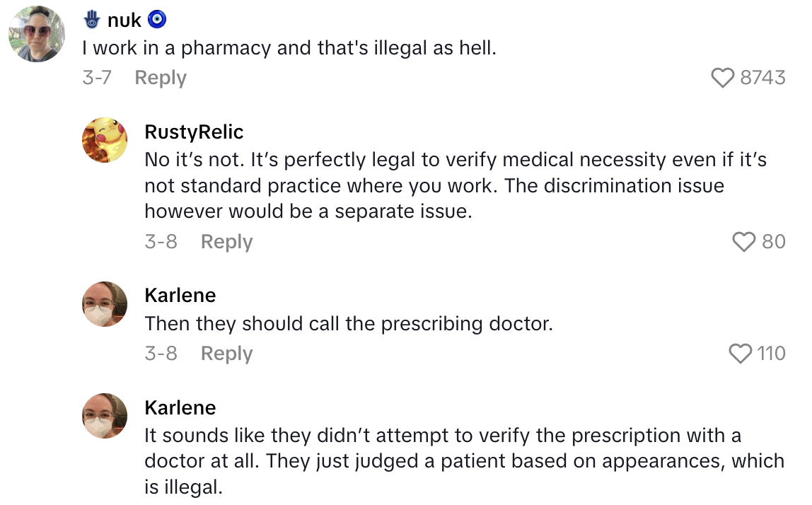The image size is (812, 505).
Task: Click the 8743 like count
Action: click(x=762, y=77)
